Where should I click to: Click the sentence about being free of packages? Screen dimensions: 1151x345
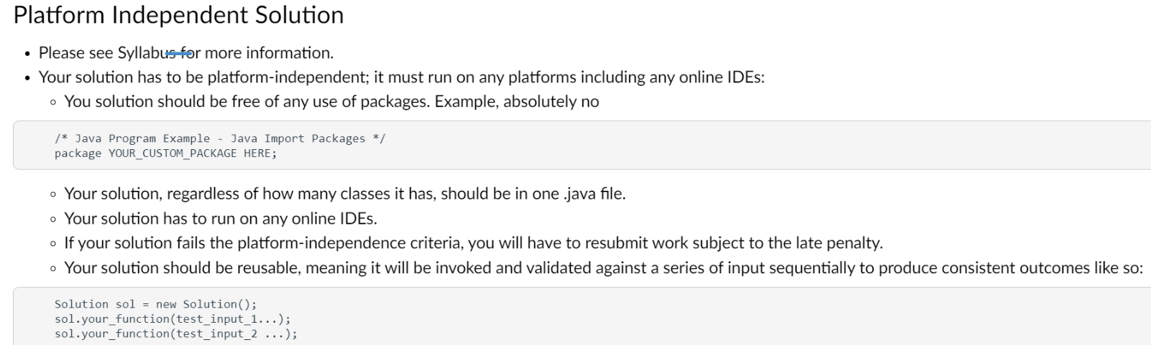tap(331, 102)
